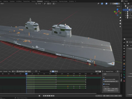Screen dimensions: 132x99
Task: Click the pan view hand icon
Action: click(x=120, y=21)
